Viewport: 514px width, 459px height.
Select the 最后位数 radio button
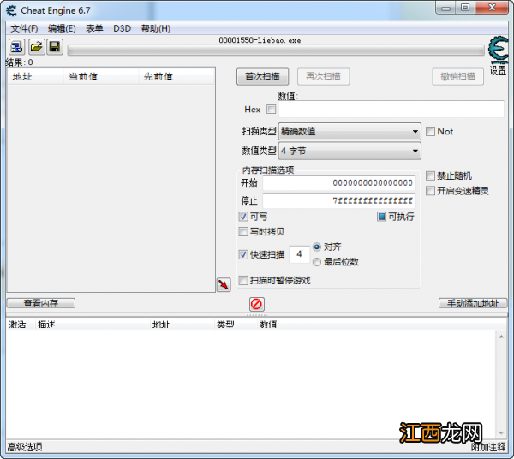pyautogui.click(x=317, y=262)
